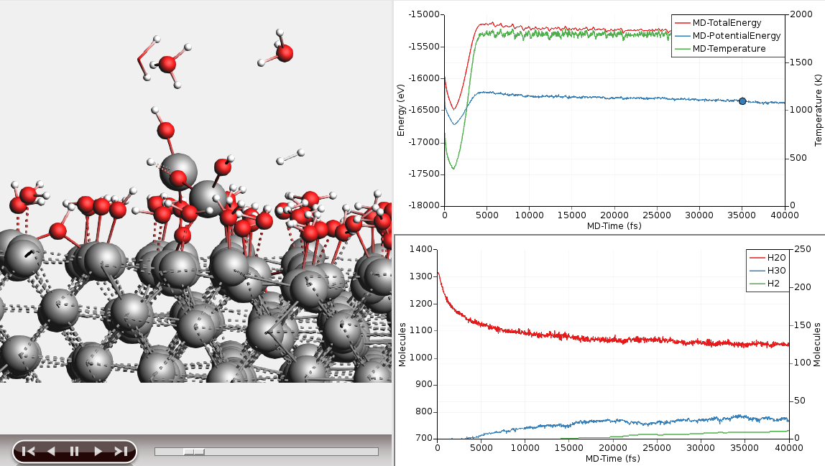Click the play backward arrow button
Image resolution: width=825 pixels, height=466 pixels.
pyautogui.click(x=51, y=451)
